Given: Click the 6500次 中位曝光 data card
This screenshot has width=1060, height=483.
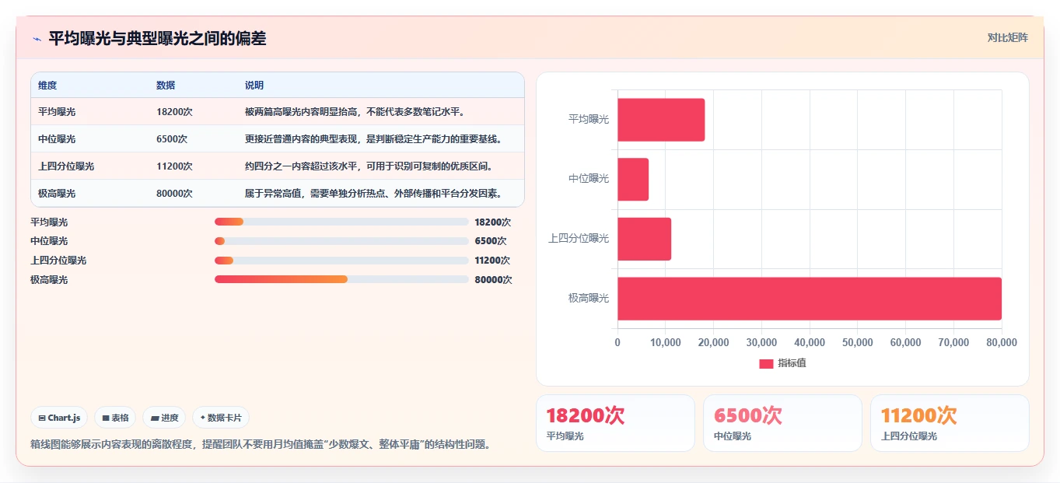Looking at the screenshot, I should (782, 423).
